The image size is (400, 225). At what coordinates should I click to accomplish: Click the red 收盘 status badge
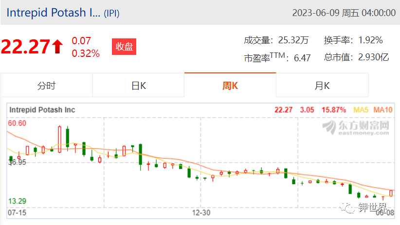coord(124,47)
